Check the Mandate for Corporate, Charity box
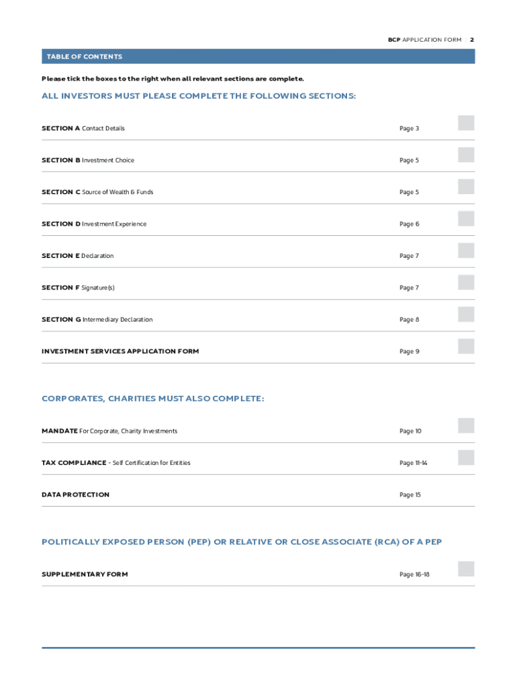 (x=466, y=425)
